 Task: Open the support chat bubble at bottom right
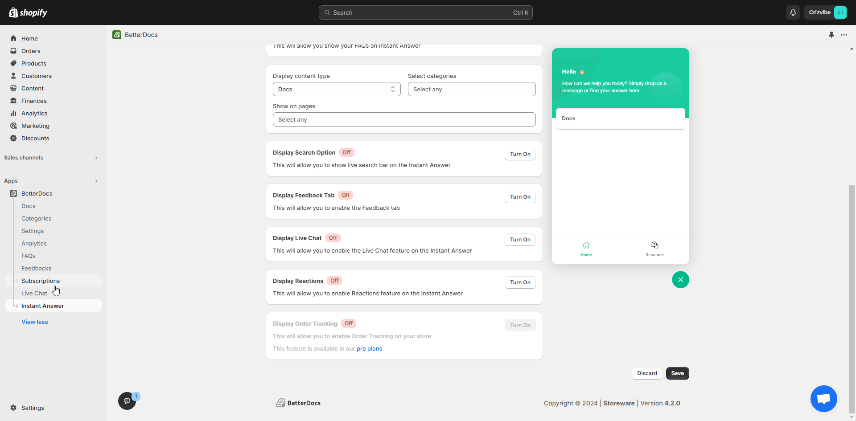tap(823, 399)
